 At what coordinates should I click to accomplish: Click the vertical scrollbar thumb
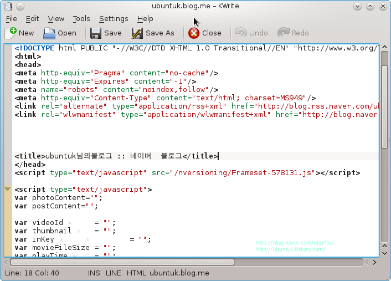click(x=384, y=107)
